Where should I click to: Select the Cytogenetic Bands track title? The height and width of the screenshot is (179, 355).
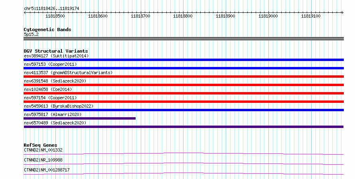pos(47,30)
